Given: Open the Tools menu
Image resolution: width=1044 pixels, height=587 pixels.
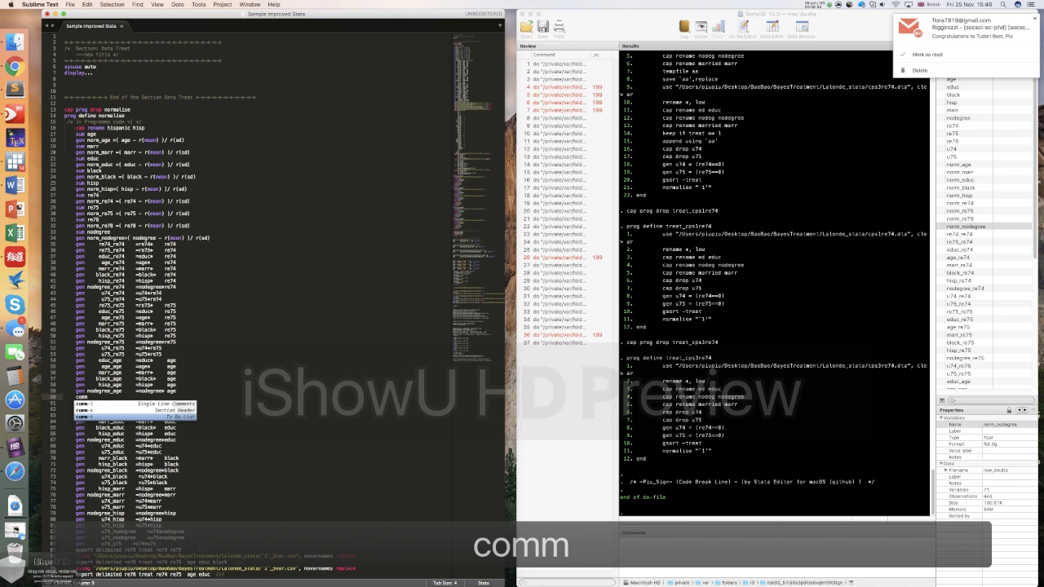Looking at the screenshot, I should click(x=199, y=4).
